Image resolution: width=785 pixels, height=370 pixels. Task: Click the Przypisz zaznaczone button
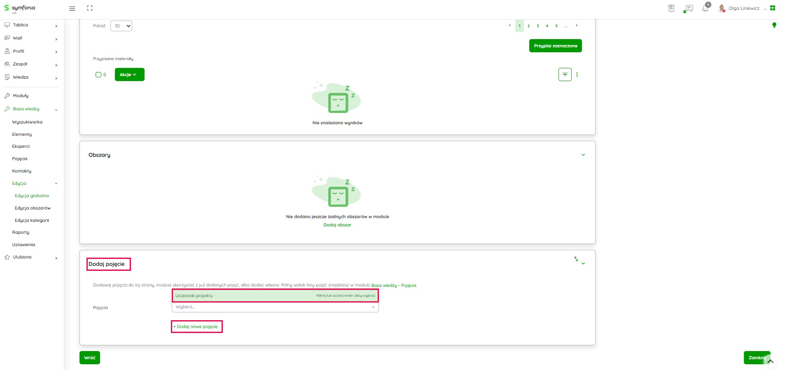(x=555, y=46)
